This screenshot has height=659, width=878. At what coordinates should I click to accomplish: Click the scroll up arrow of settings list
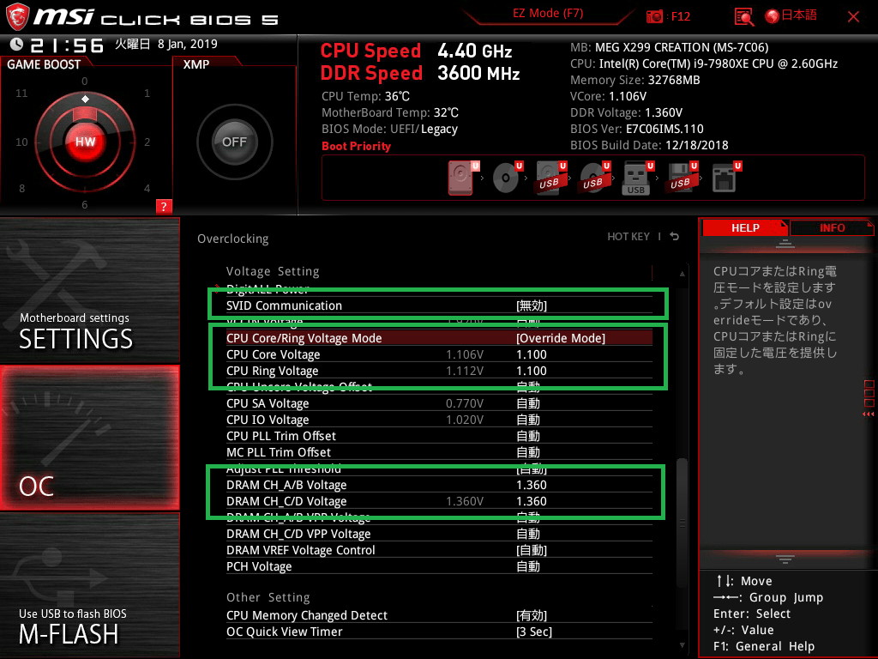682,274
